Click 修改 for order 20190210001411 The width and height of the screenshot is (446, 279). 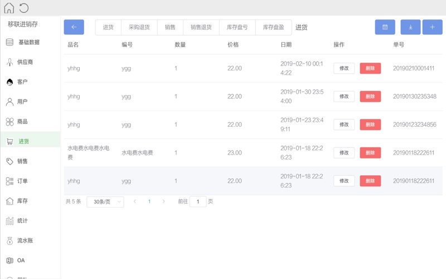tap(344, 68)
